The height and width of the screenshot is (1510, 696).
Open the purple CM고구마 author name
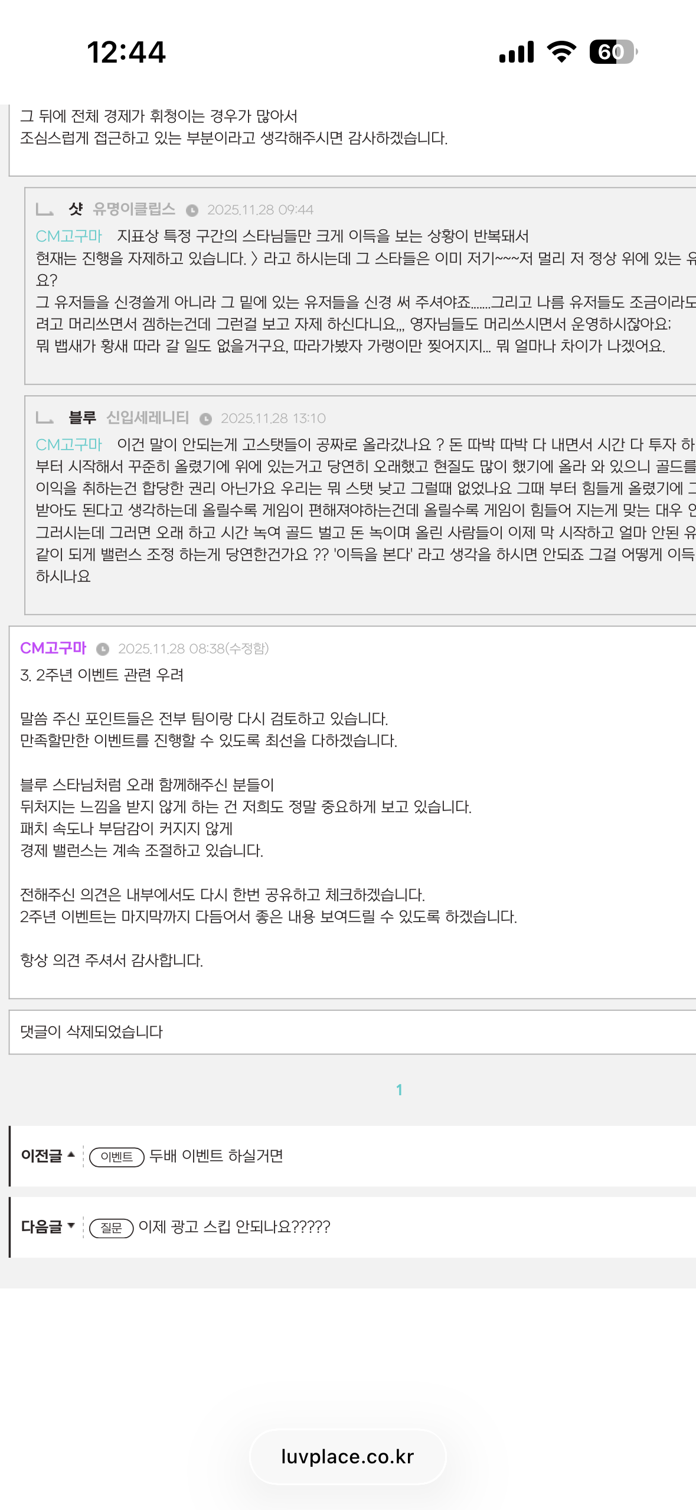(53, 648)
